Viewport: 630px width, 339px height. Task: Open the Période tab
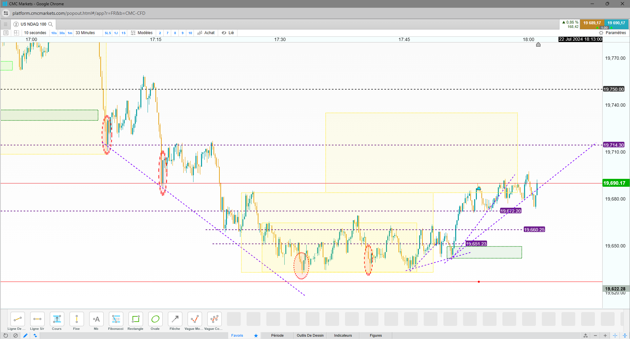(x=277, y=335)
